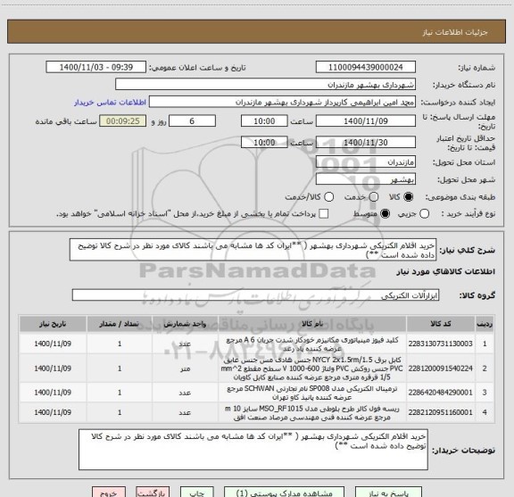The width and height of the screenshot is (514, 497).
Task: Click the متر unit cell in row 2
Action: point(186,369)
